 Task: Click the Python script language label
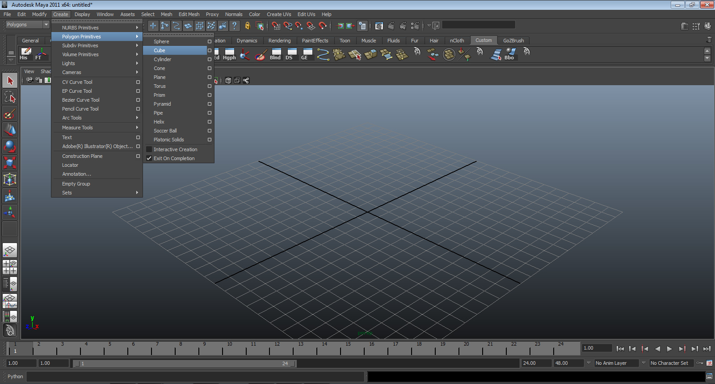(15, 376)
